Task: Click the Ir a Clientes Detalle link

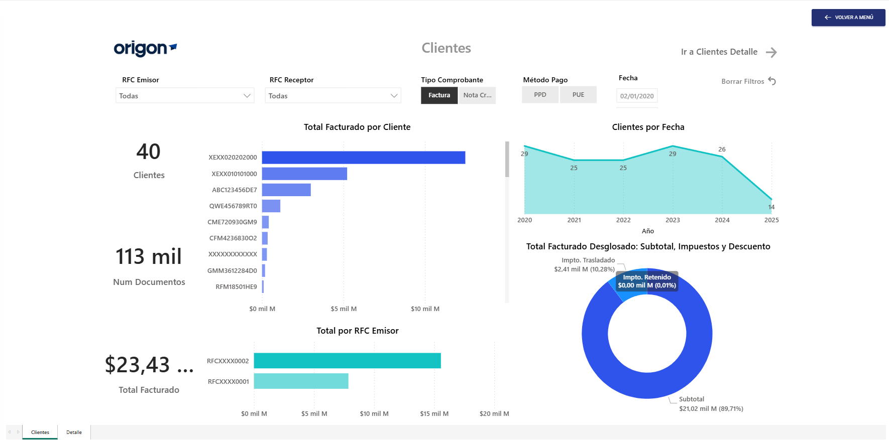Action: (719, 52)
